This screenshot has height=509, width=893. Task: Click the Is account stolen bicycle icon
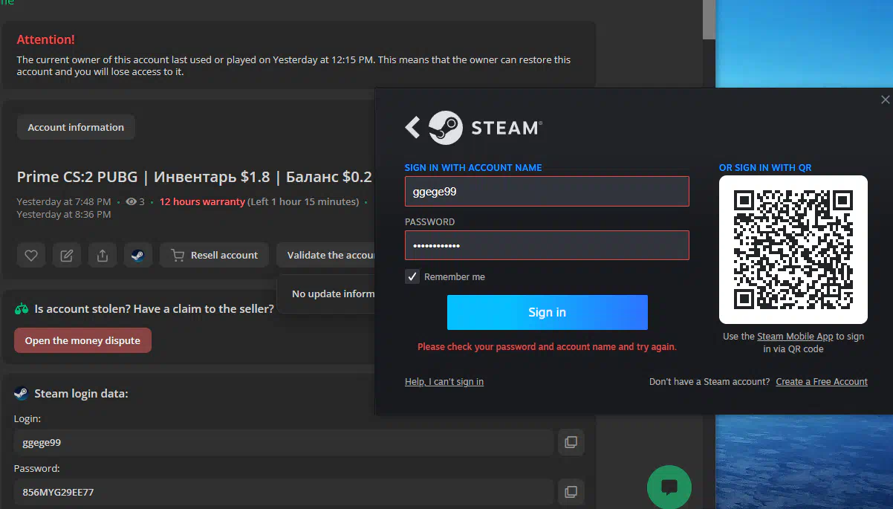coord(22,308)
